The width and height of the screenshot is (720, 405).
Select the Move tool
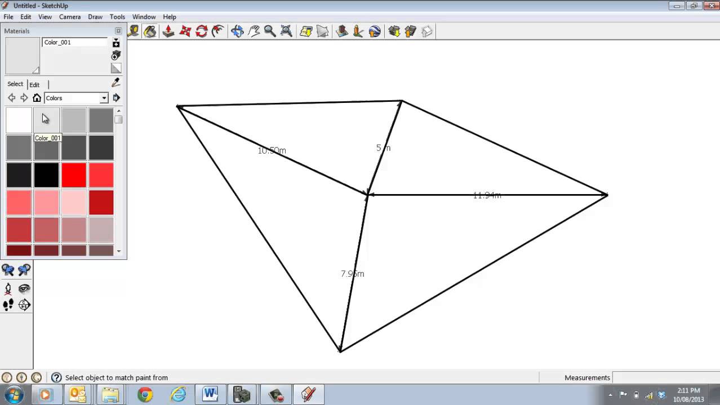(185, 31)
